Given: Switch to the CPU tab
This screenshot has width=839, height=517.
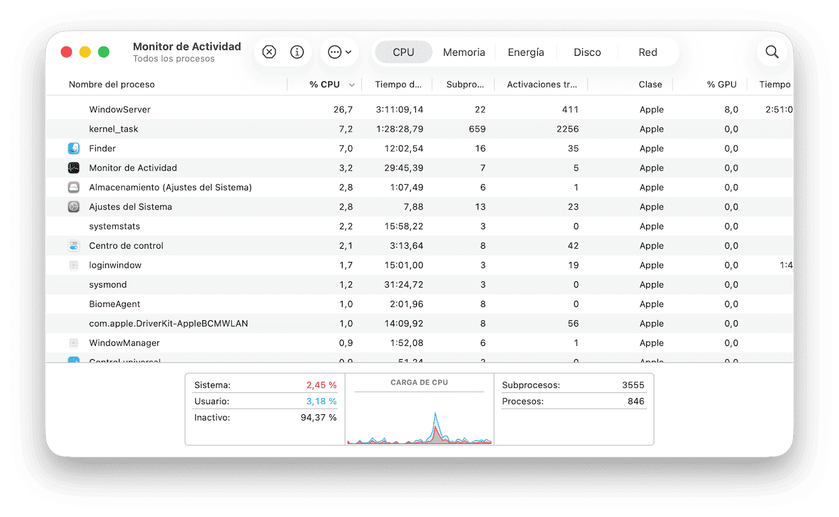Looking at the screenshot, I should coord(403,53).
